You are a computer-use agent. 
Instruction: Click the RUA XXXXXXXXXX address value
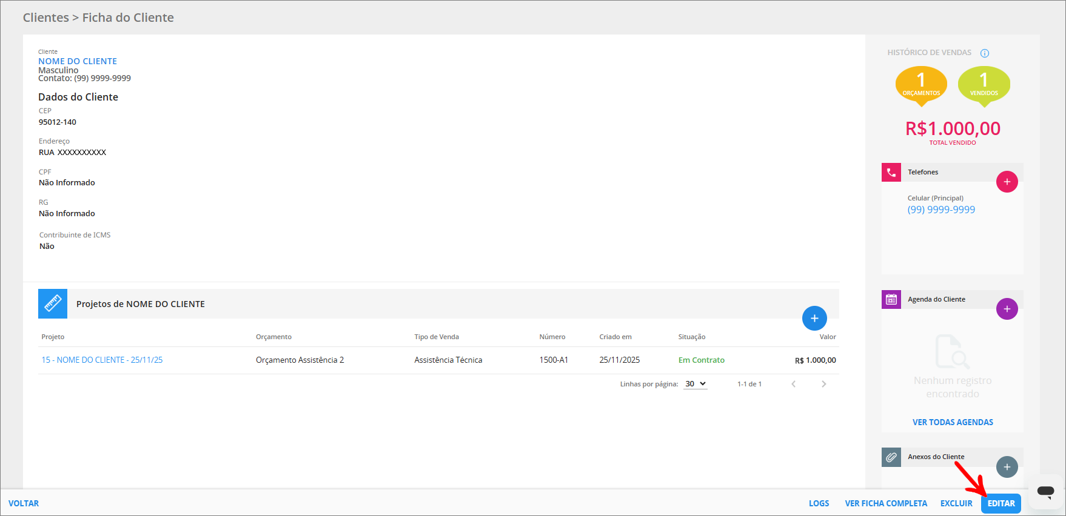tap(73, 153)
